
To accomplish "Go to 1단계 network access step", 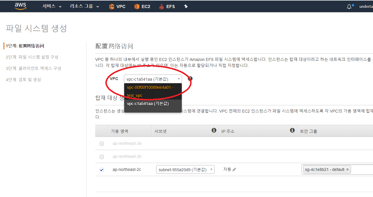I will [25, 46].
